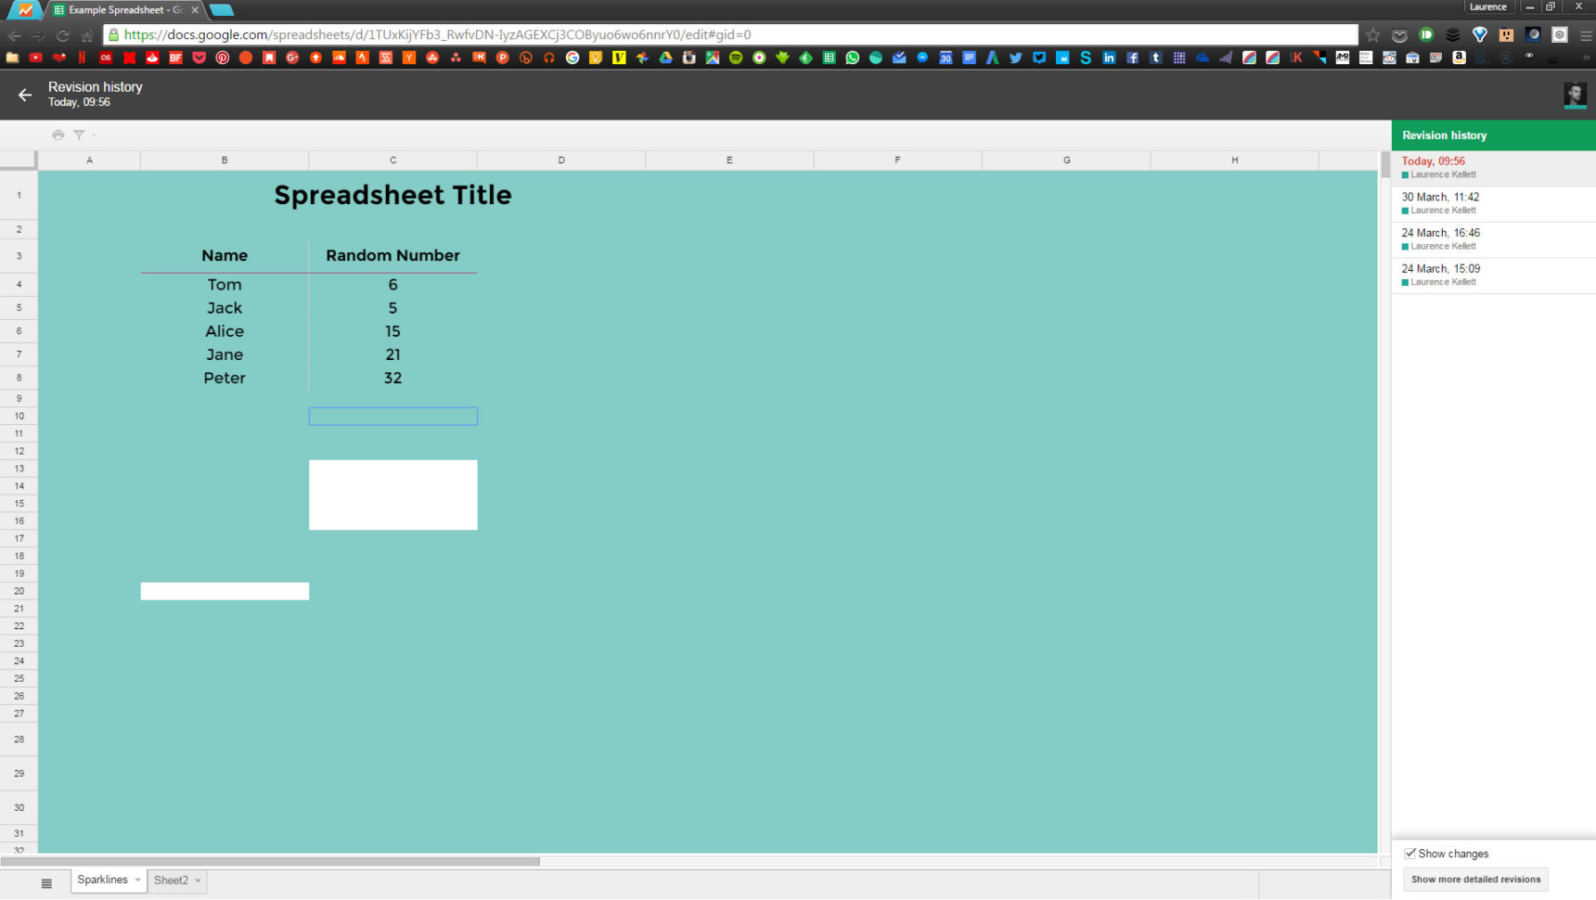Open the dropdown arrow beside the filter icon
Image resolution: width=1596 pixels, height=900 pixels.
[93, 135]
